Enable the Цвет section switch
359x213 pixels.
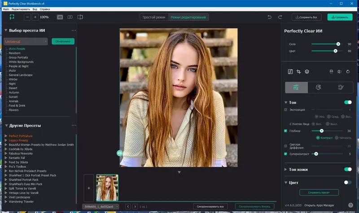tap(347, 183)
